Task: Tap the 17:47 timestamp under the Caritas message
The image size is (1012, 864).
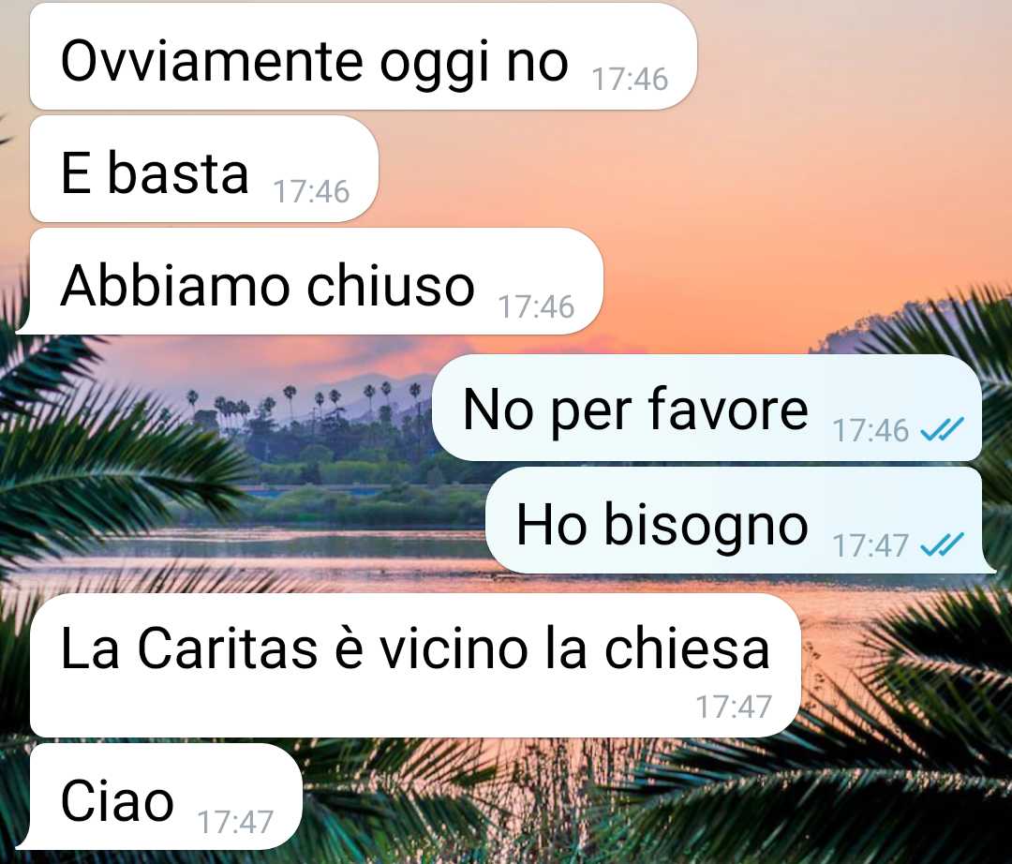Action: tap(734, 708)
